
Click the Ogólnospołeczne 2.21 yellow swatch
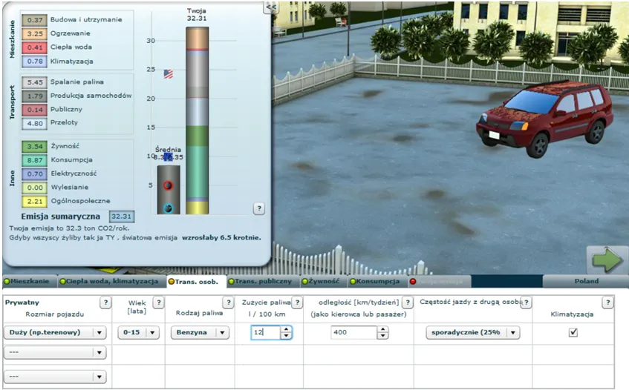coord(34,201)
